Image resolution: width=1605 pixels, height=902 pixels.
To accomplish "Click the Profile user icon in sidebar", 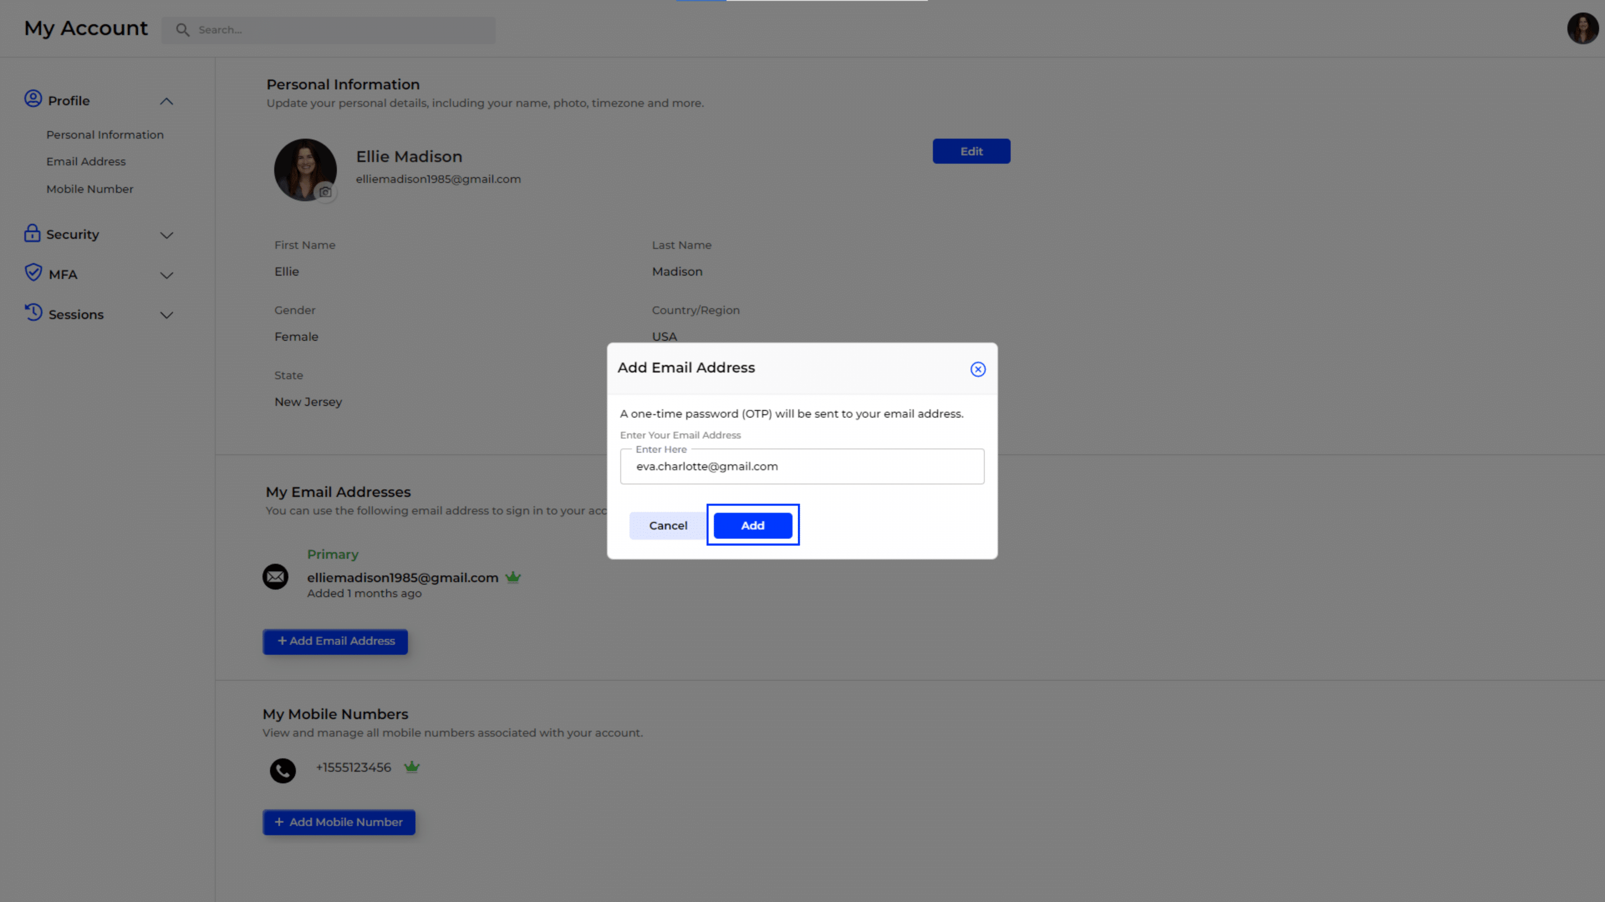I will (33, 99).
